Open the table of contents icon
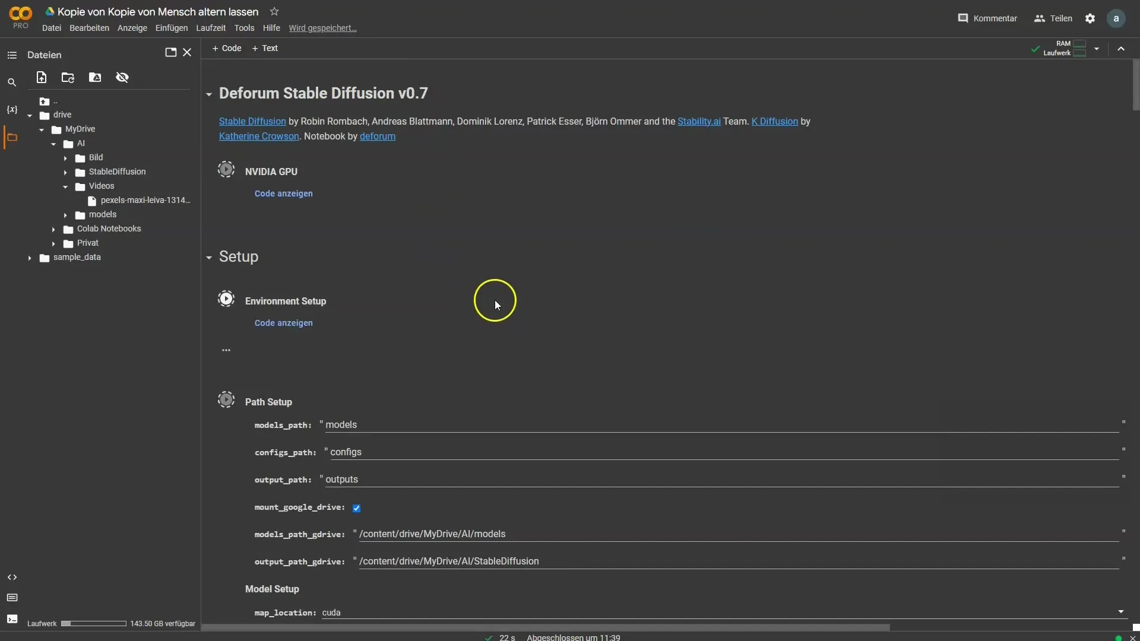Image resolution: width=1140 pixels, height=641 pixels. (12, 55)
